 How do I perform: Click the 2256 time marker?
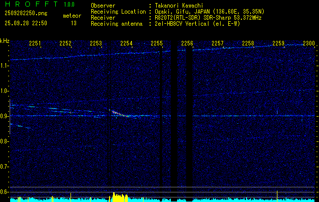coord(187,43)
